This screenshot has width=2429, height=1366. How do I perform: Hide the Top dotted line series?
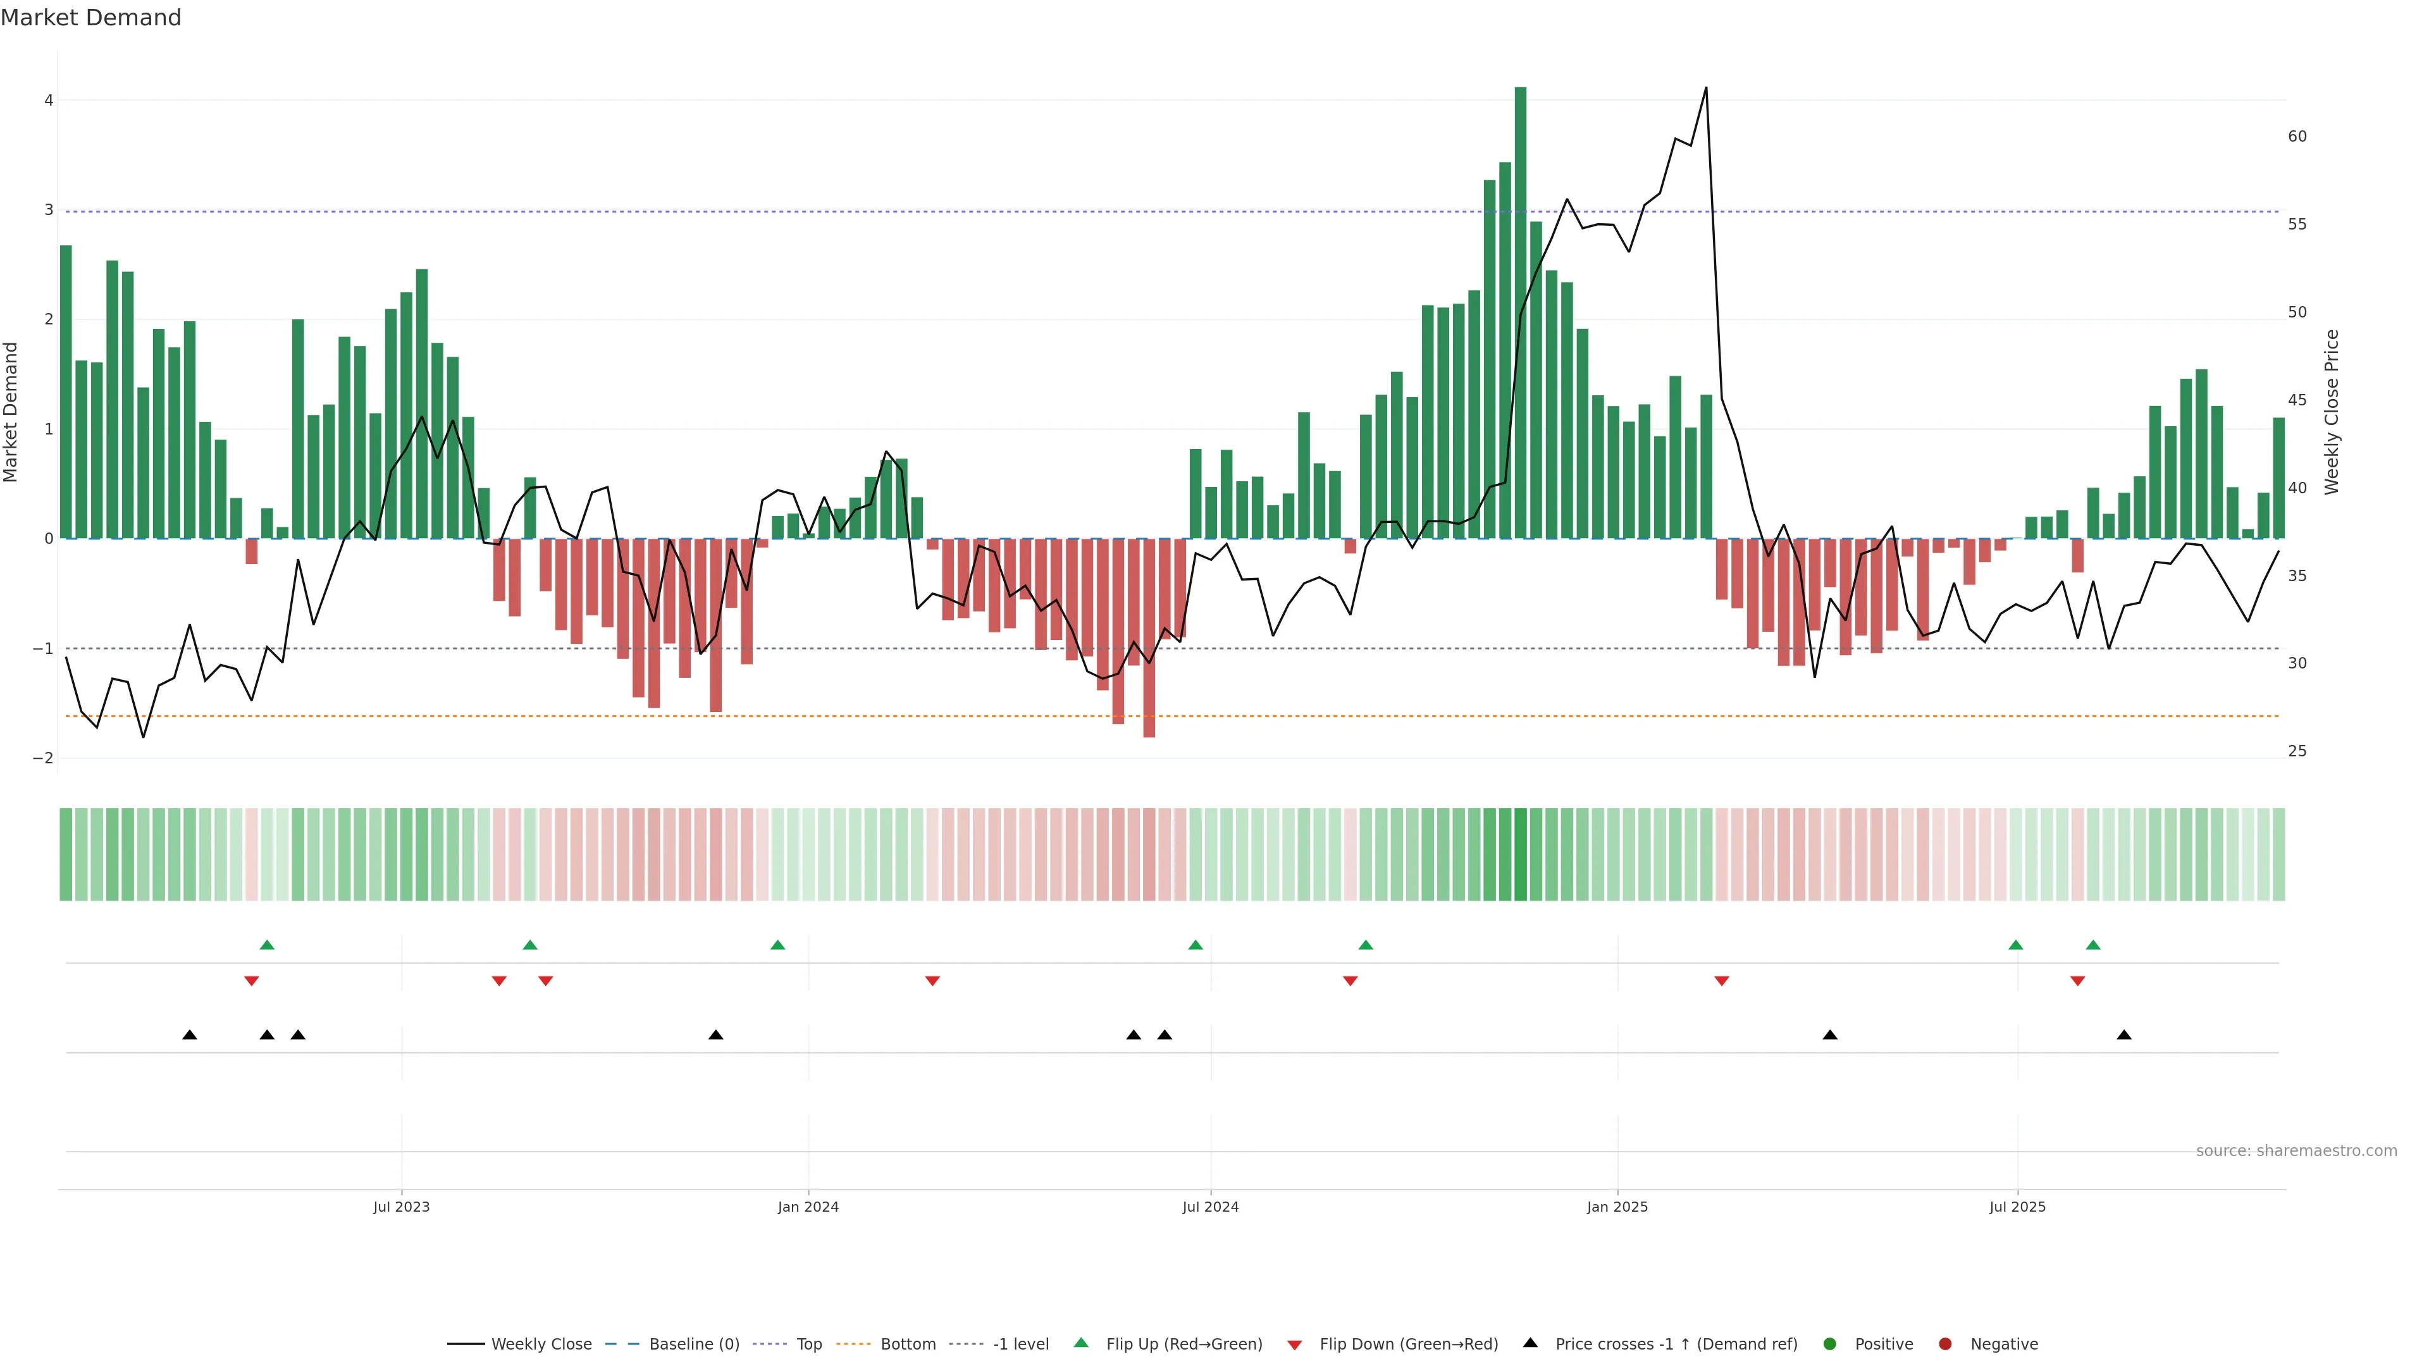[x=808, y=1344]
